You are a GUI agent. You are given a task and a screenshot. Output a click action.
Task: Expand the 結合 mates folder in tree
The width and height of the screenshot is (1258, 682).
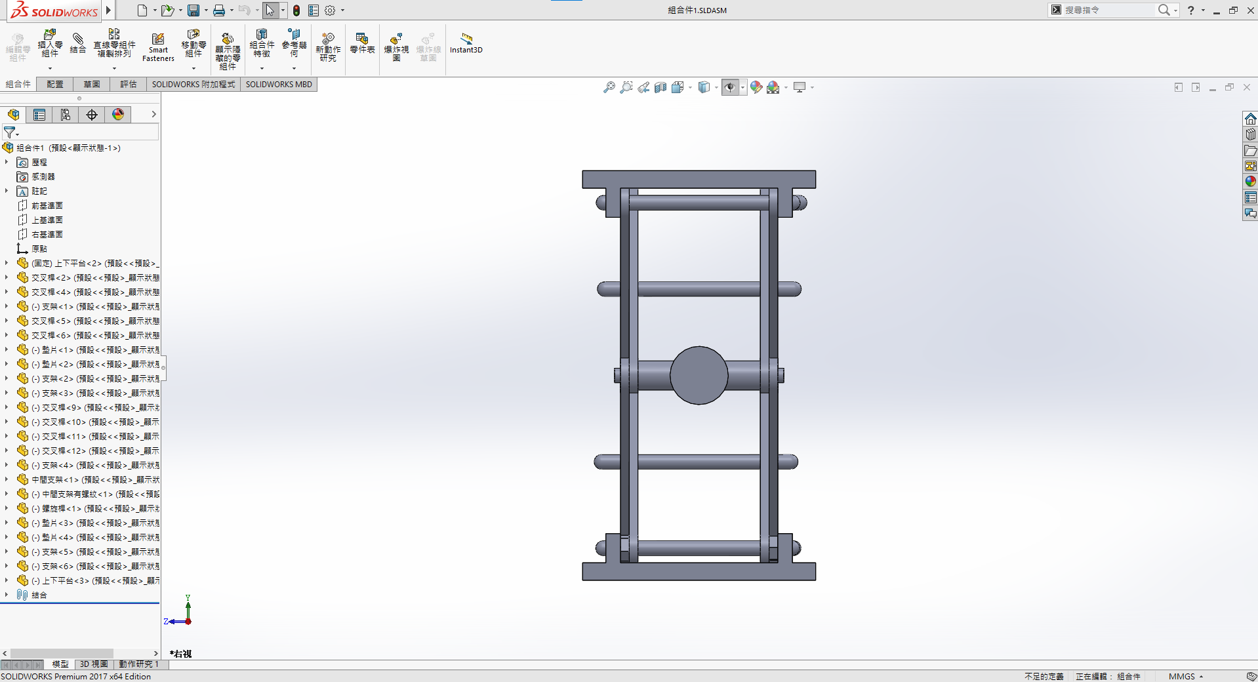[x=7, y=595]
